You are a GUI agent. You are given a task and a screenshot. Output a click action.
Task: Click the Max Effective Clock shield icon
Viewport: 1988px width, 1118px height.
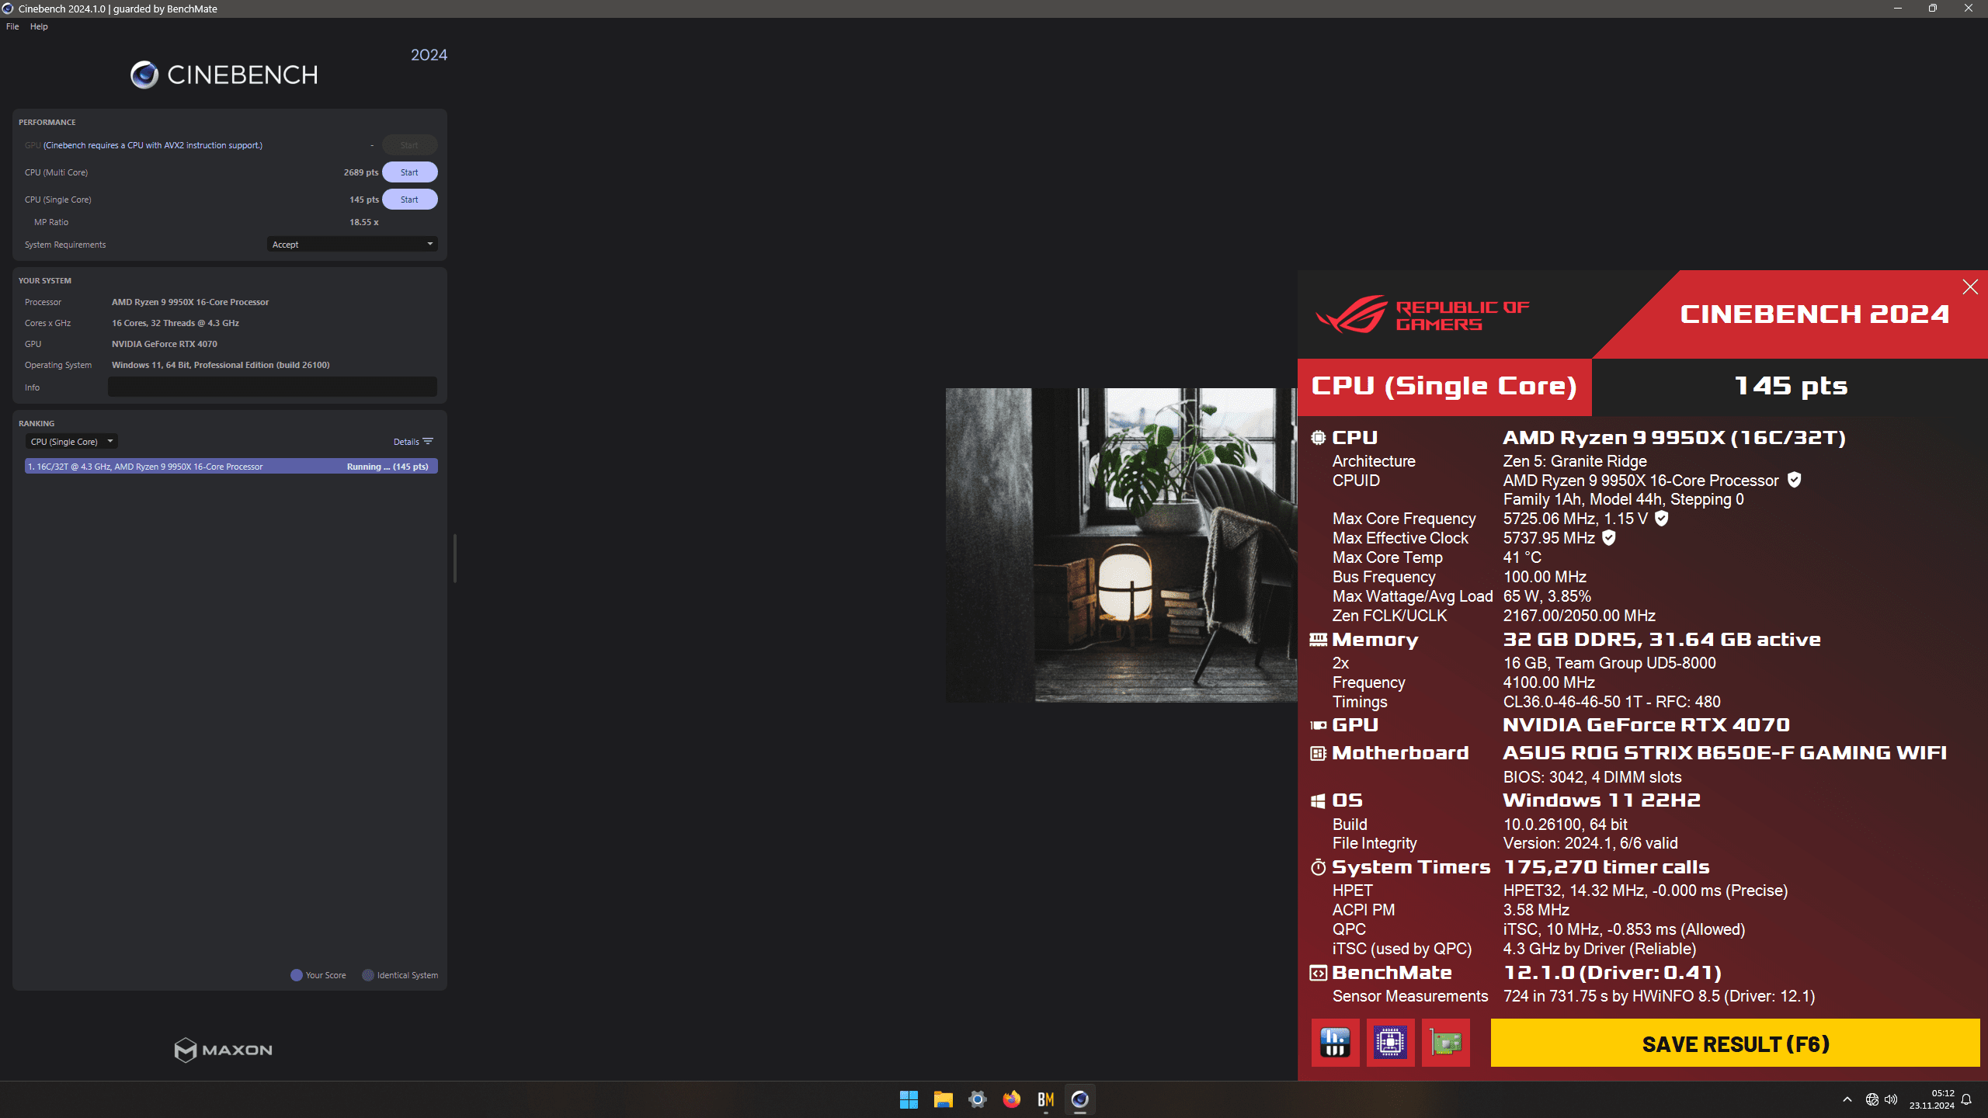[1608, 538]
